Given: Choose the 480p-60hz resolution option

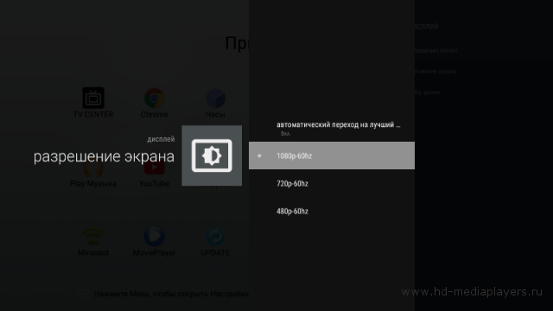Looking at the screenshot, I should [x=332, y=211].
